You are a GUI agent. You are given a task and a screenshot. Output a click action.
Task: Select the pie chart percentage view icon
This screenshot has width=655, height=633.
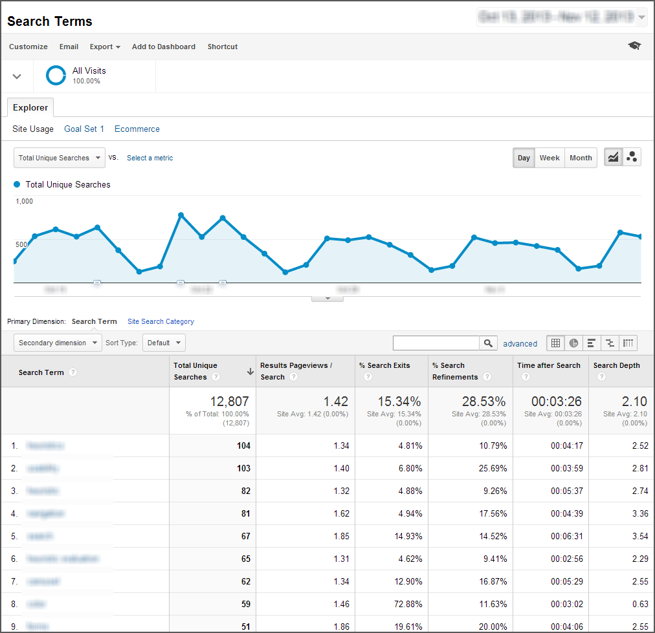point(573,343)
